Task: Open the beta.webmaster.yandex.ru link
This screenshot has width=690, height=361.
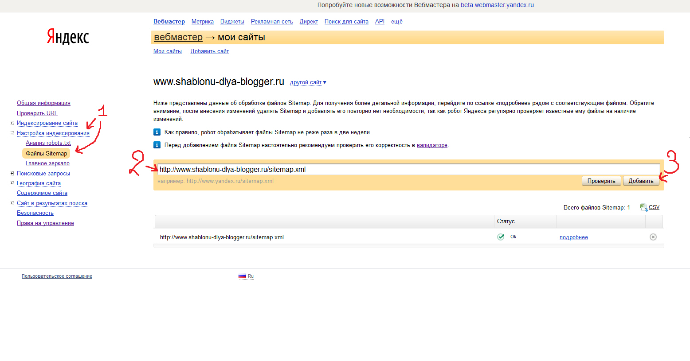Action: pyautogui.click(x=497, y=5)
